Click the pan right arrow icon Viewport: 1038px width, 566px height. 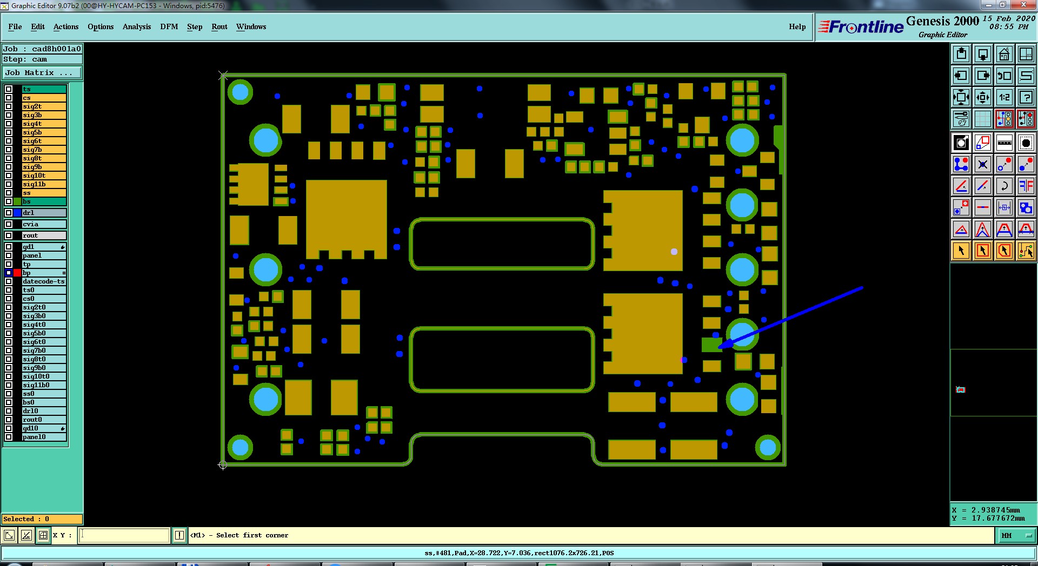pos(983,76)
